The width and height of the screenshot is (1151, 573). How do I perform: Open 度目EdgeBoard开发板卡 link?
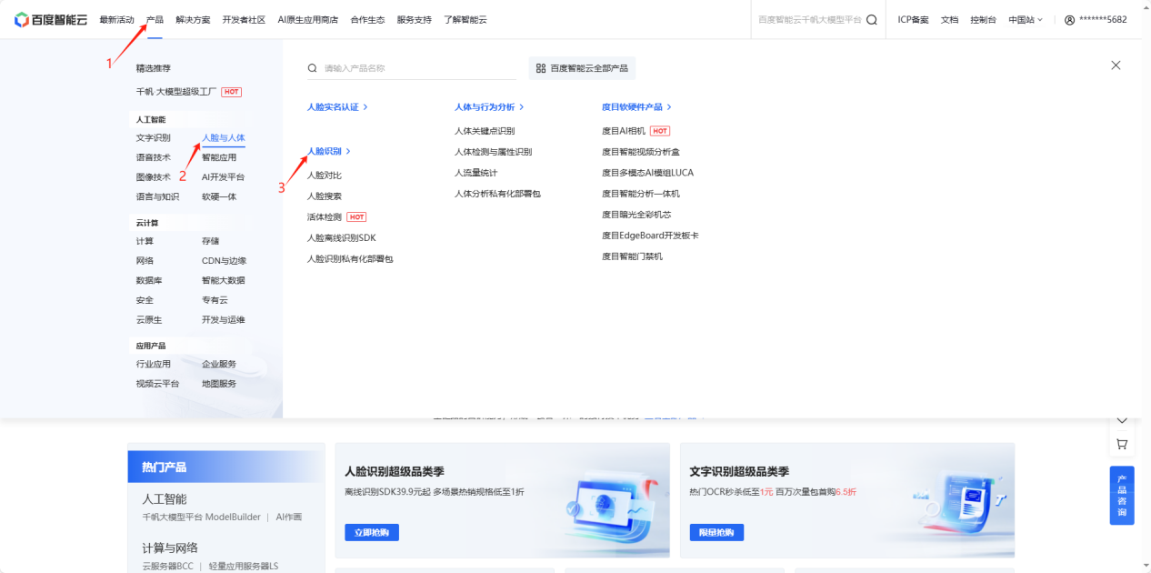(650, 236)
